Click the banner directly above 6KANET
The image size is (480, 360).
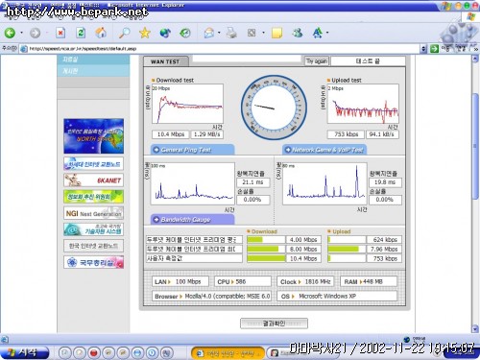[93, 163]
